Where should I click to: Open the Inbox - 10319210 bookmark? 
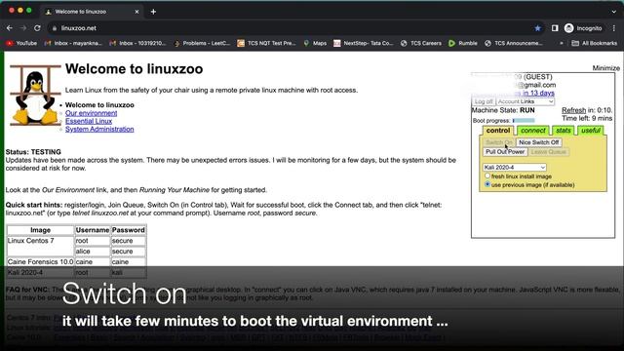coord(137,43)
